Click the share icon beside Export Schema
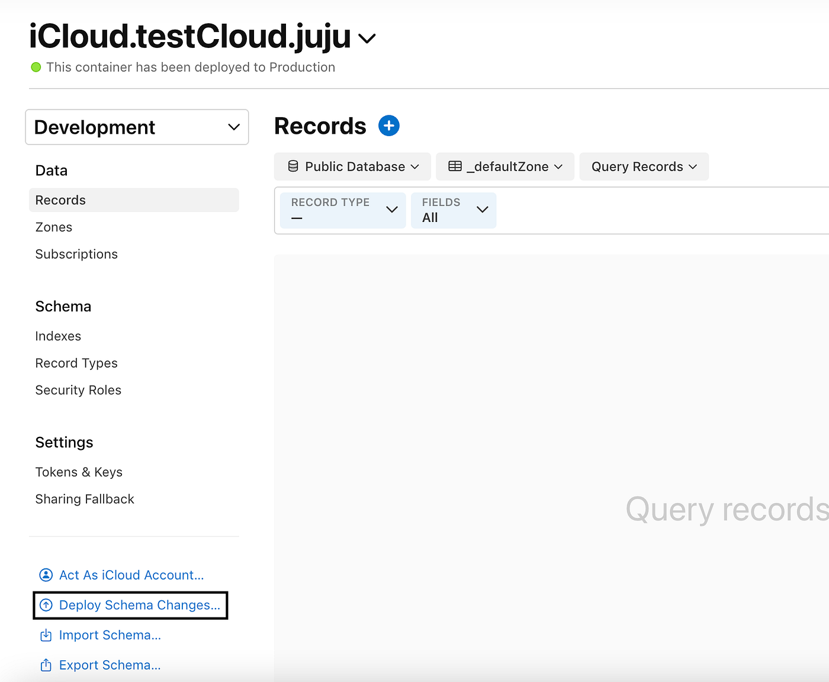 pos(46,664)
